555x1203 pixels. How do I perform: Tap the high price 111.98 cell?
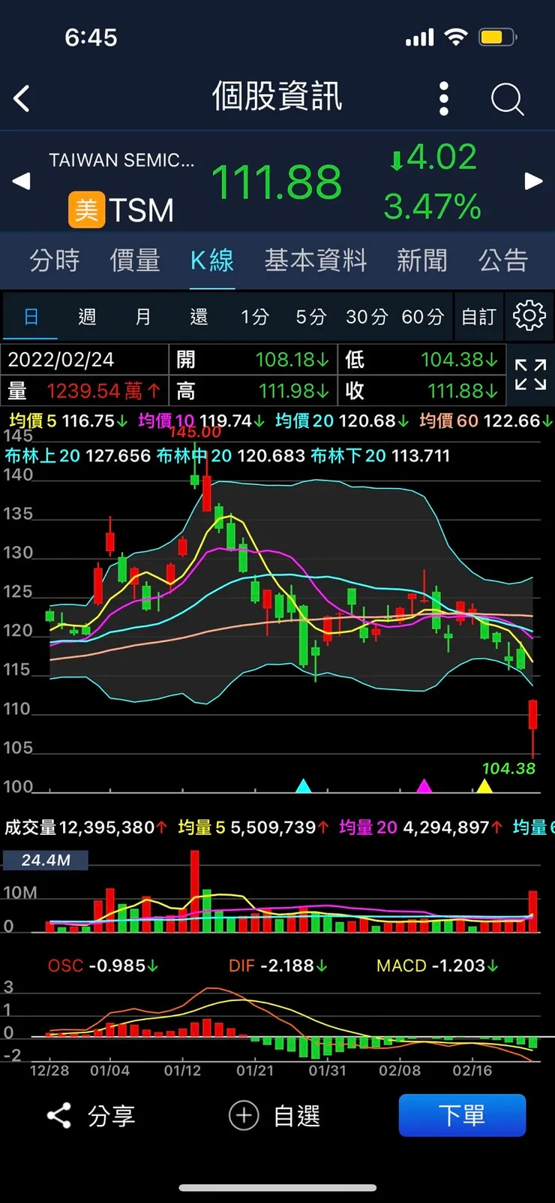pos(253,390)
